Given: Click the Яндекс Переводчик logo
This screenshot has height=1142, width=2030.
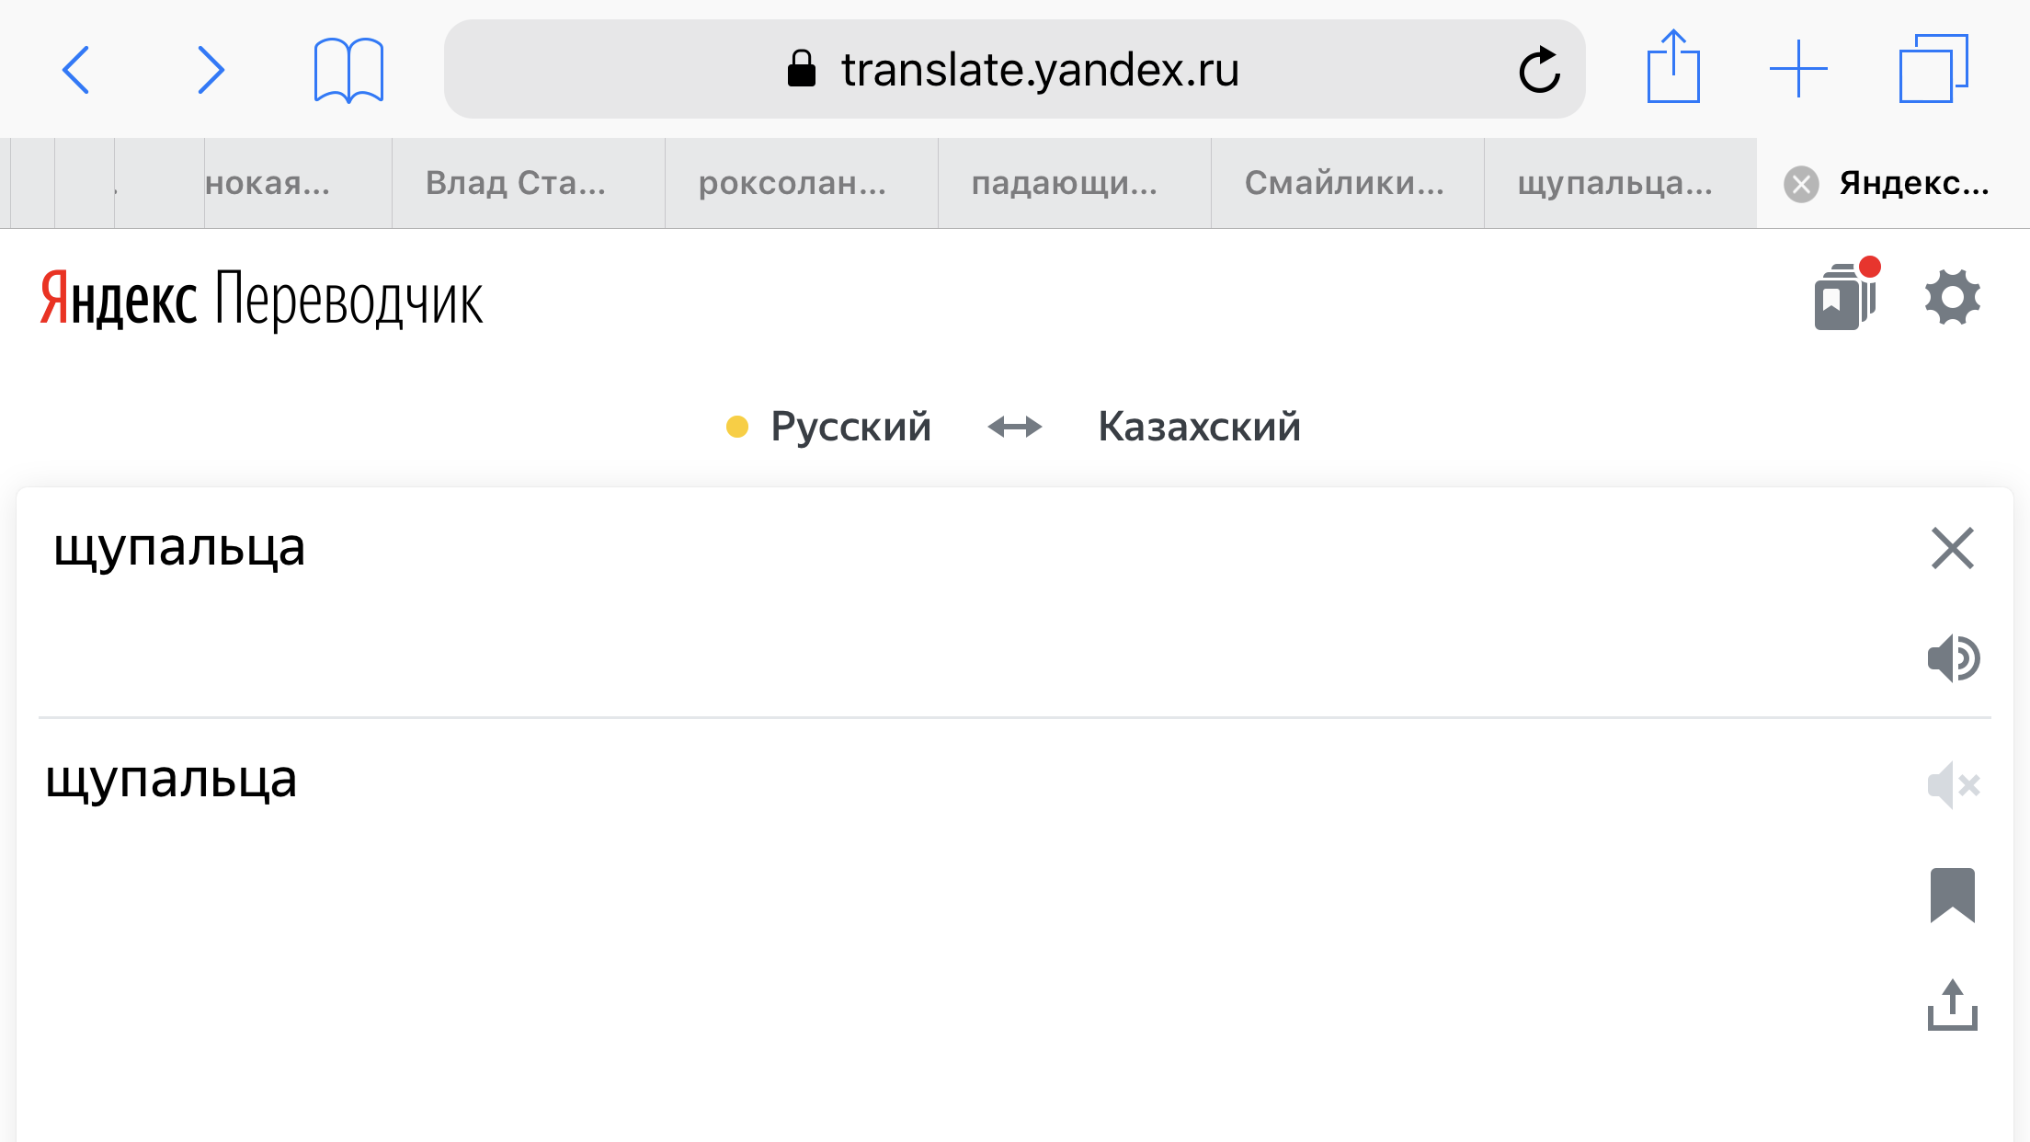Looking at the screenshot, I should [261, 299].
